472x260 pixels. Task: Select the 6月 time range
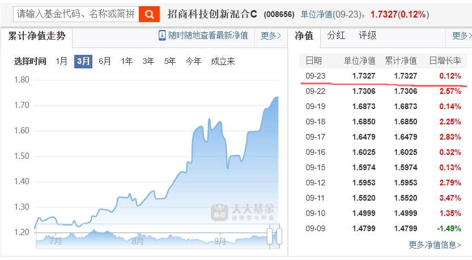point(105,61)
